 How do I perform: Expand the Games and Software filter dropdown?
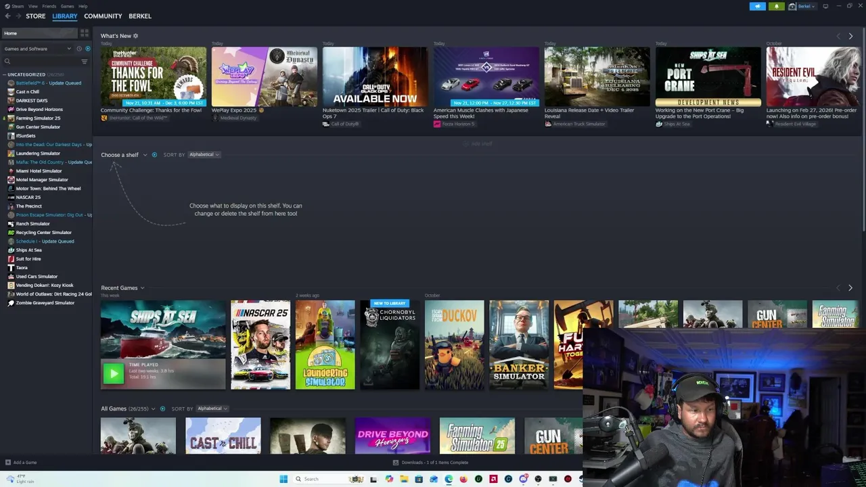(37, 49)
